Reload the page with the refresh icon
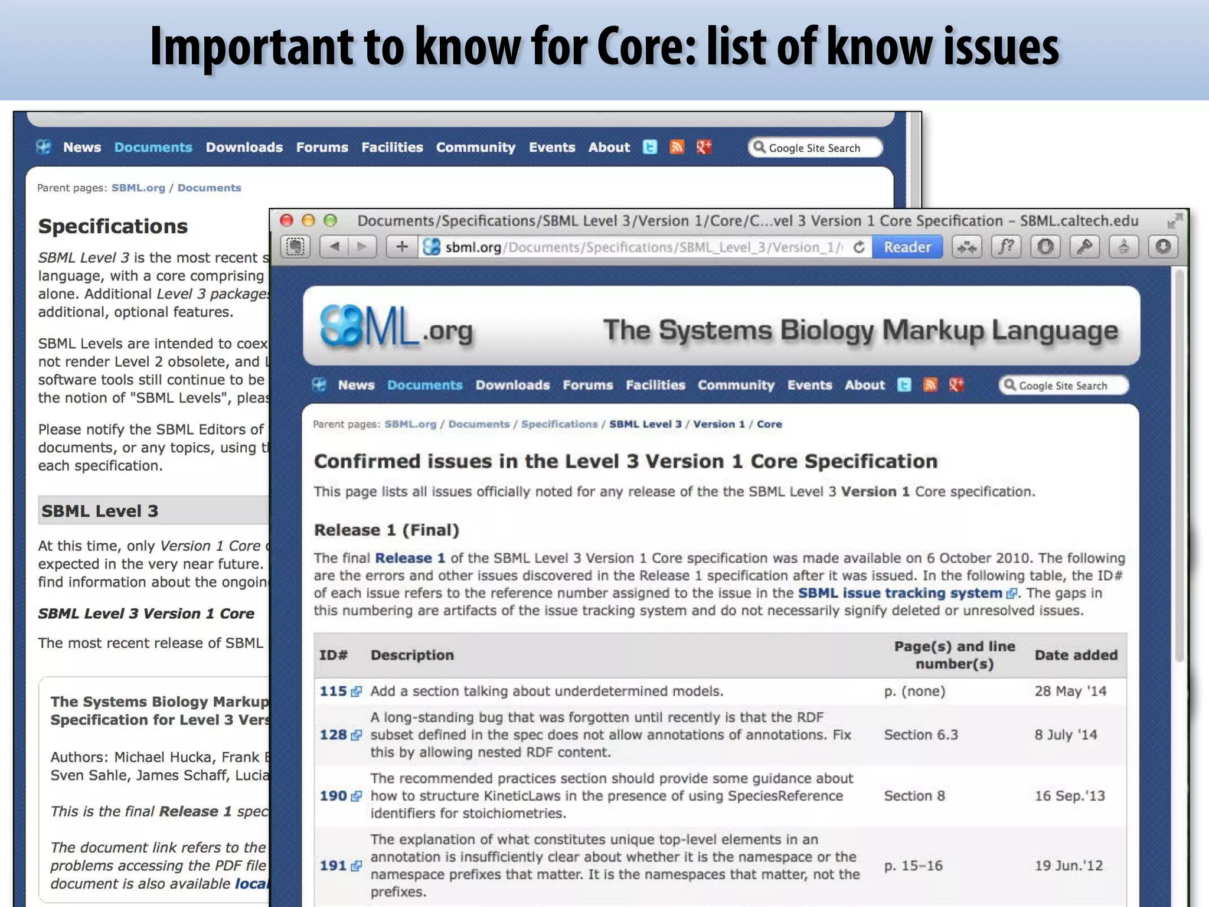 click(859, 247)
